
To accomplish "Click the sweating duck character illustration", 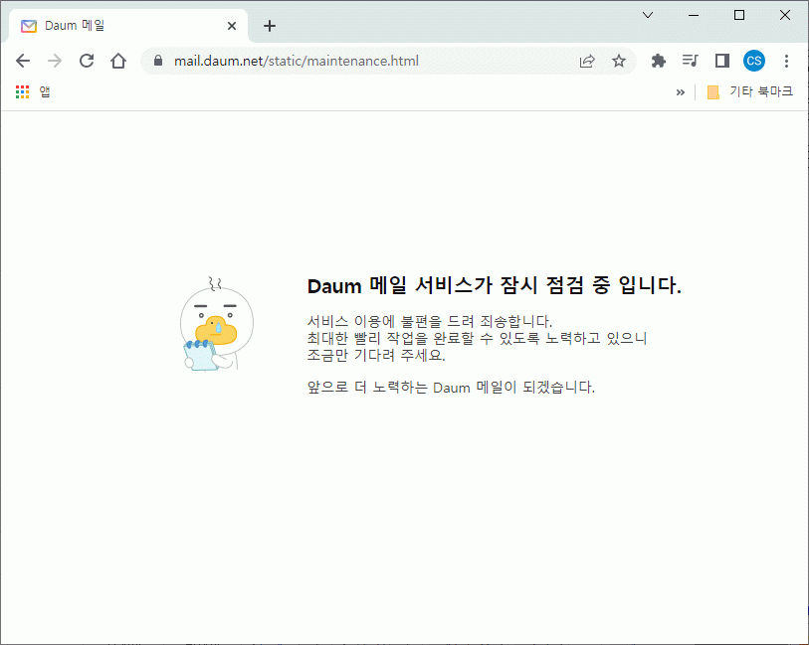I will point(216,324).
